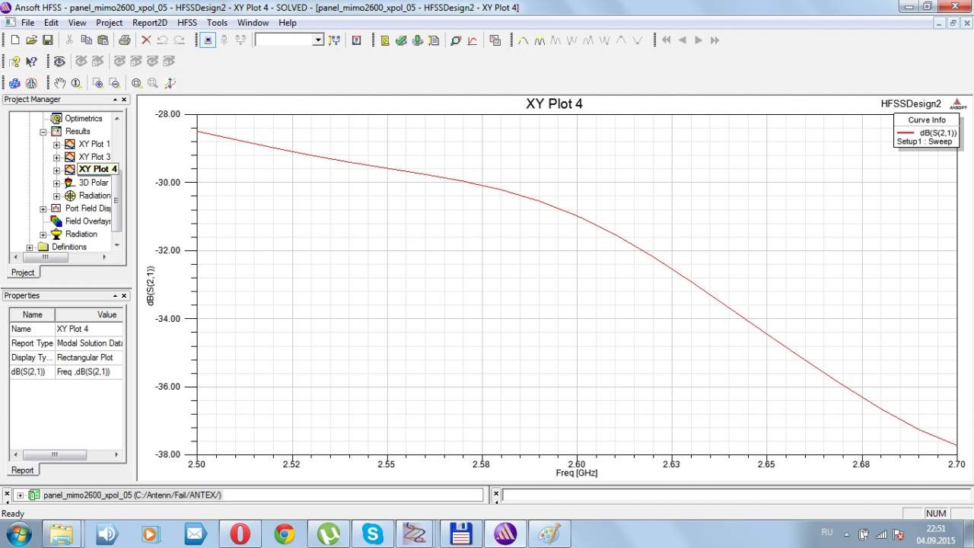Viewport: 974px width, 548px height.
Task: Click the Rectangular Plot display type cell
Action: click(x=88, y=358)
